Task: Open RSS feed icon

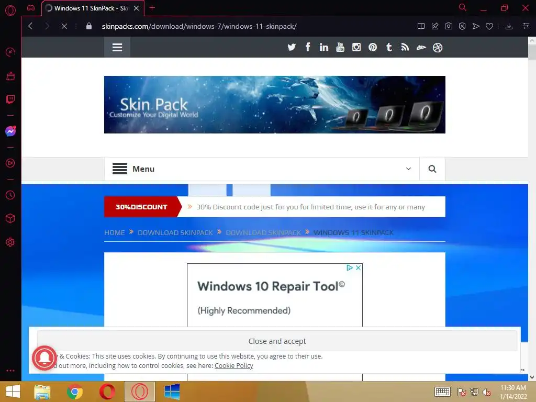Action: (405, 47)
